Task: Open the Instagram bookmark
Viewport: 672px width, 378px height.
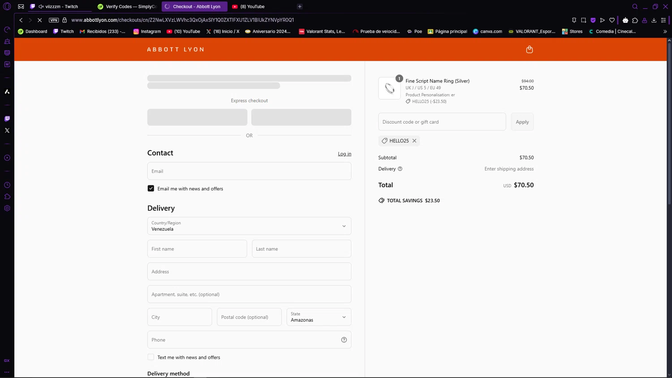Action: click(x=147, y=31)
